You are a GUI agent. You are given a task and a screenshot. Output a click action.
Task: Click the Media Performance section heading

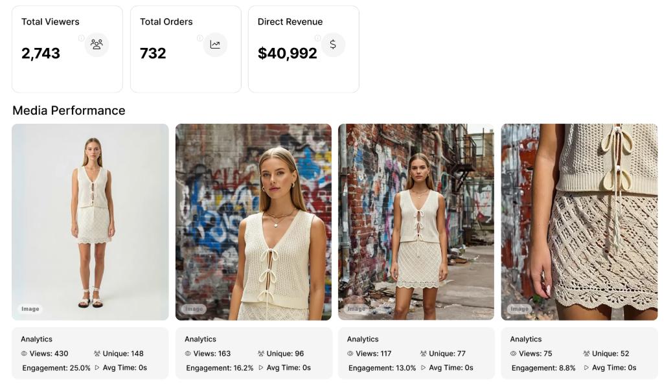coord(68,110)
